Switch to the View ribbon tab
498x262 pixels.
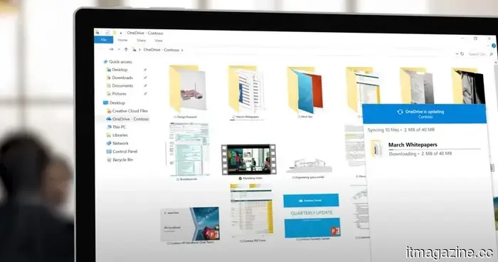tap(159, 41)
